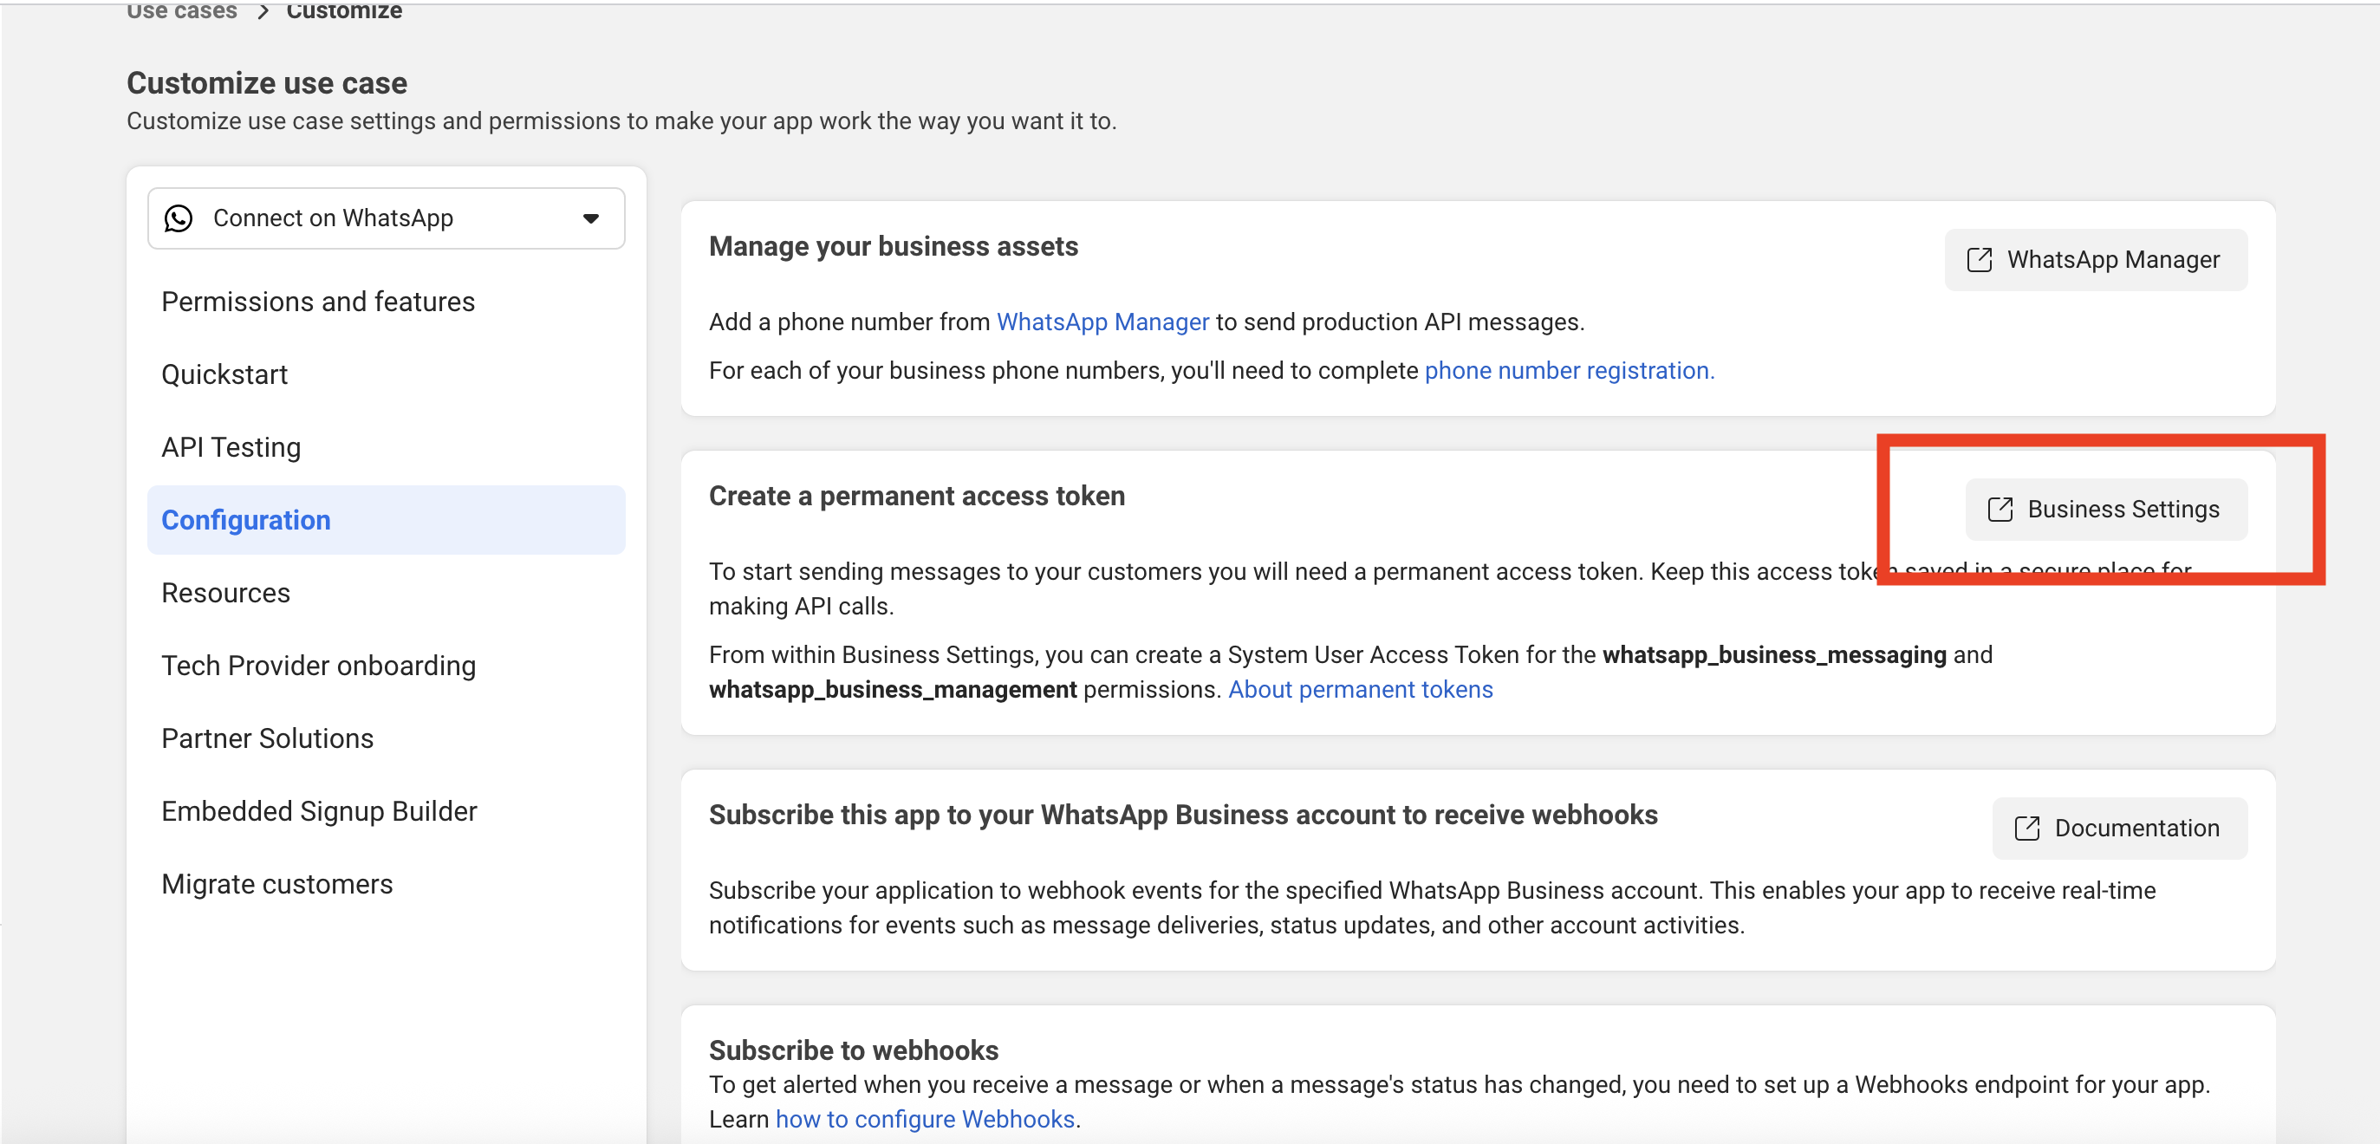Expand the Connect on WhatsApp dropdown arrow
Image resolution: width=2380 pixels, height=1144 pixels.
pos(591,219)
